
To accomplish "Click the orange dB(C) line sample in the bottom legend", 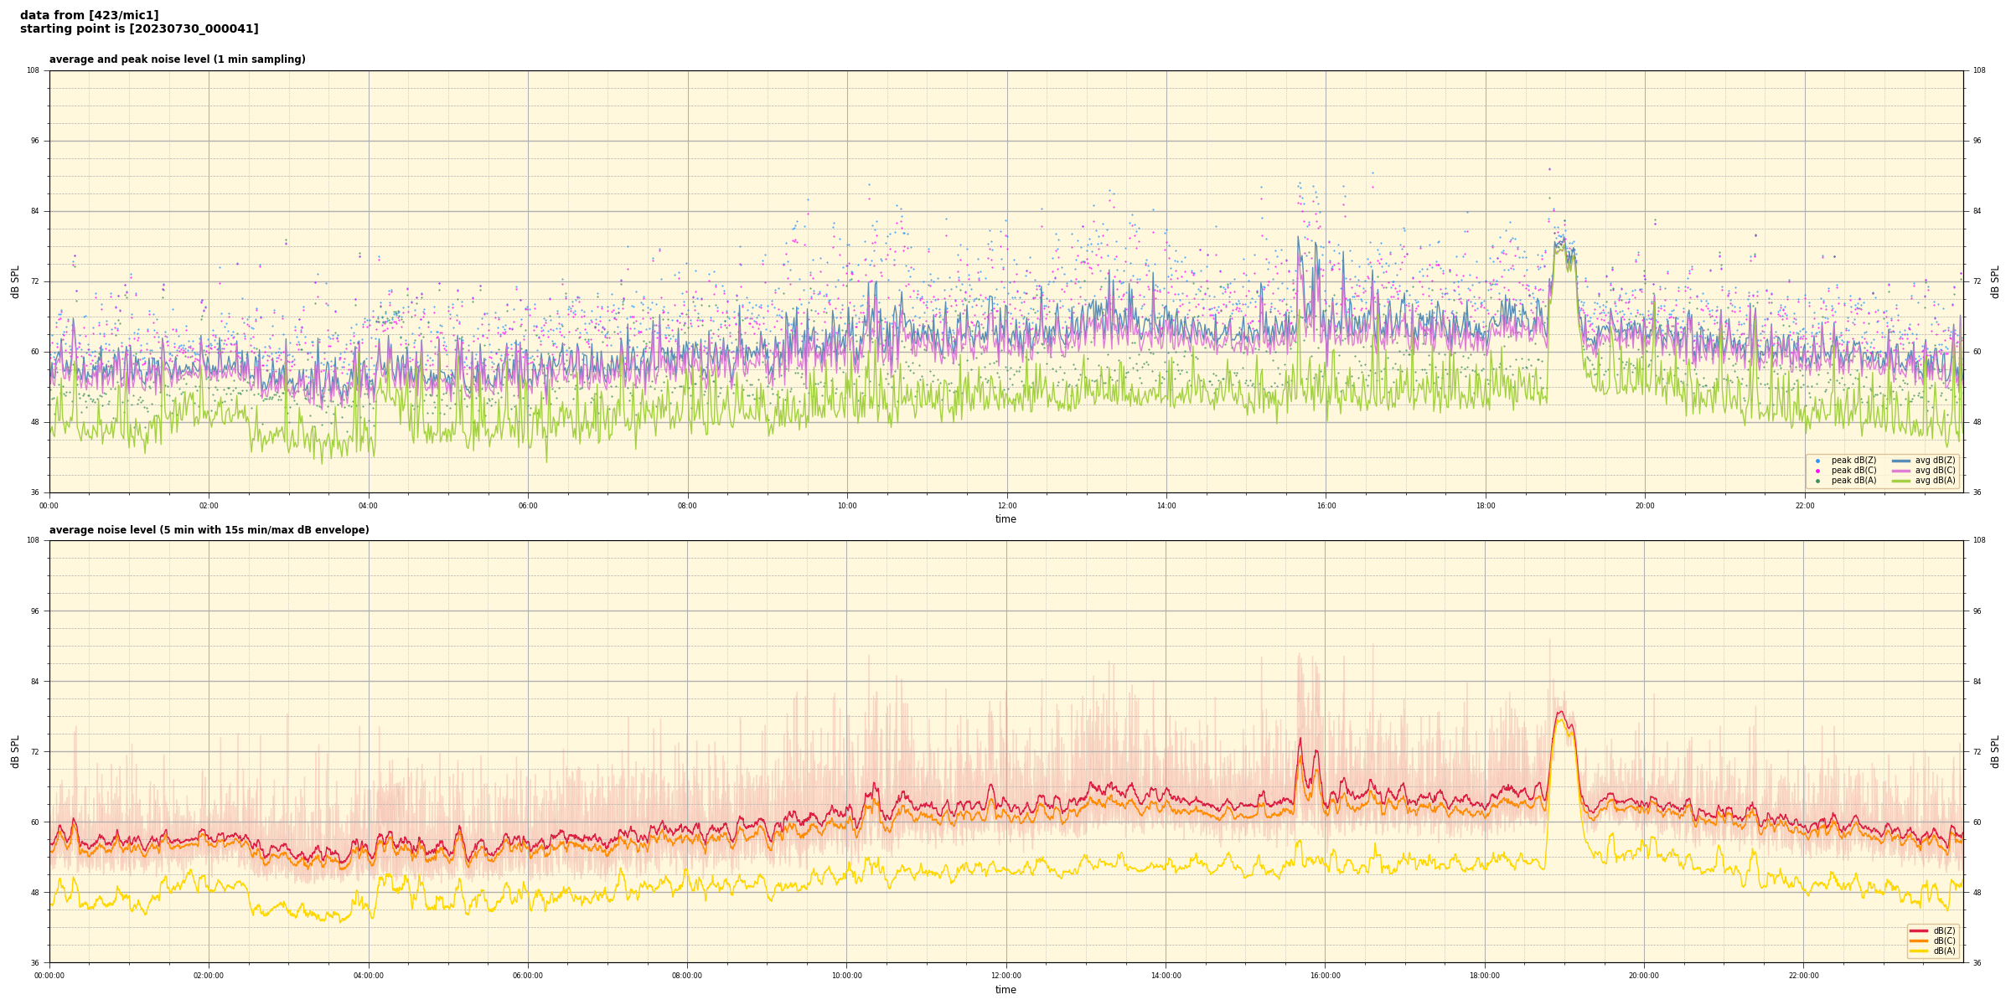I will pos(1919,941).
